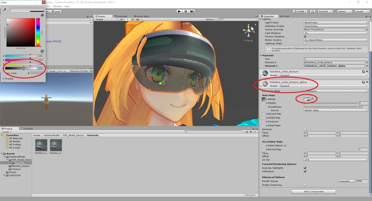This screenshot has width=372, height=201.
Task: Toggle the Receive Shadows checkbox
Action: tap(305, 37)
